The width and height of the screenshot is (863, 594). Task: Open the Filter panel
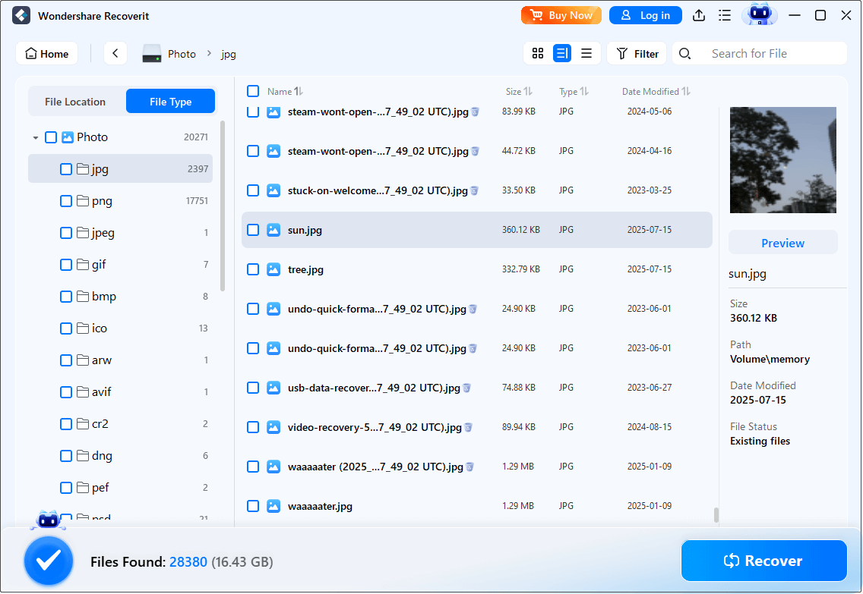[637, 53]
